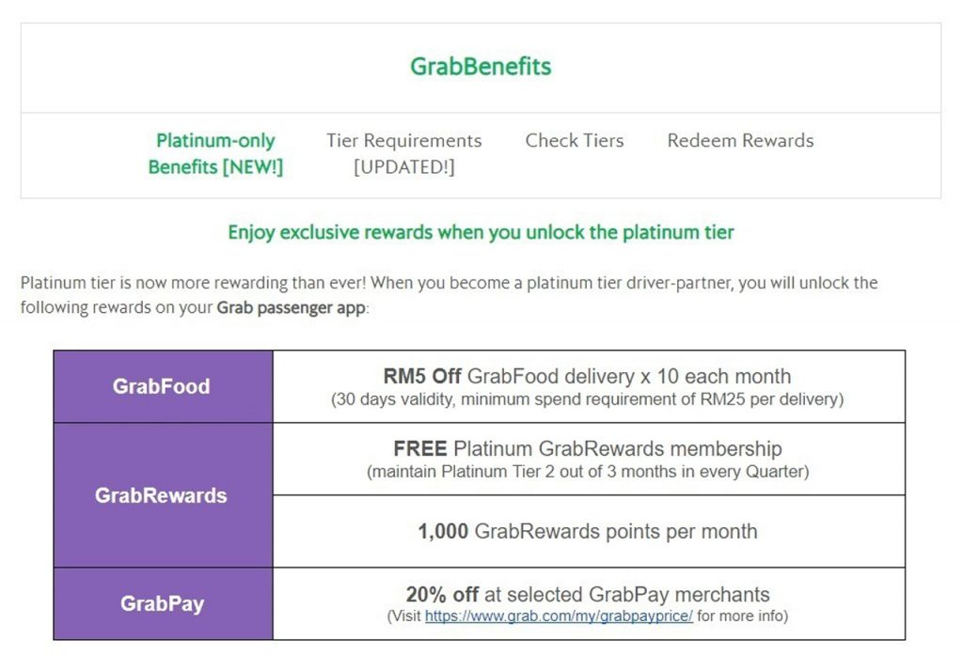This screenshot has width=963, height=670.
Task: Click the 20% off GrabPay merchants text
Action: point(587,594)
